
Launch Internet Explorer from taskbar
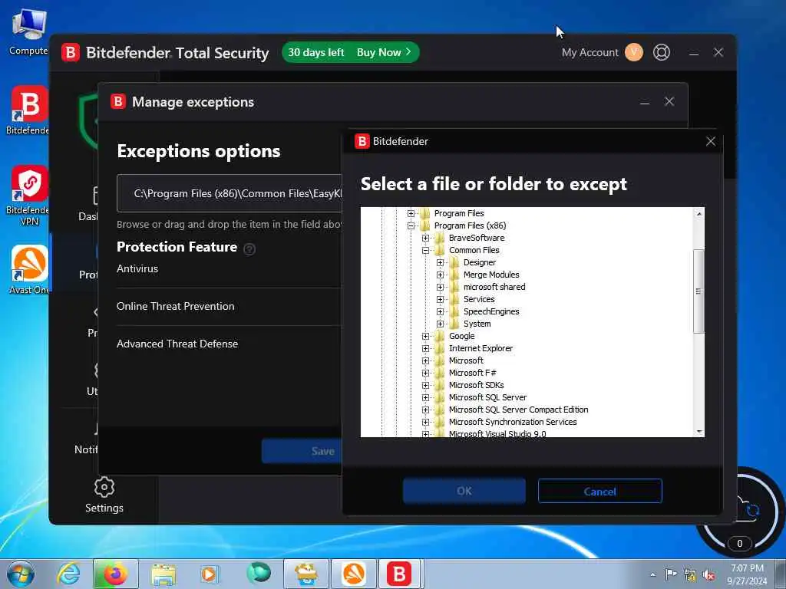pos(68,574)
